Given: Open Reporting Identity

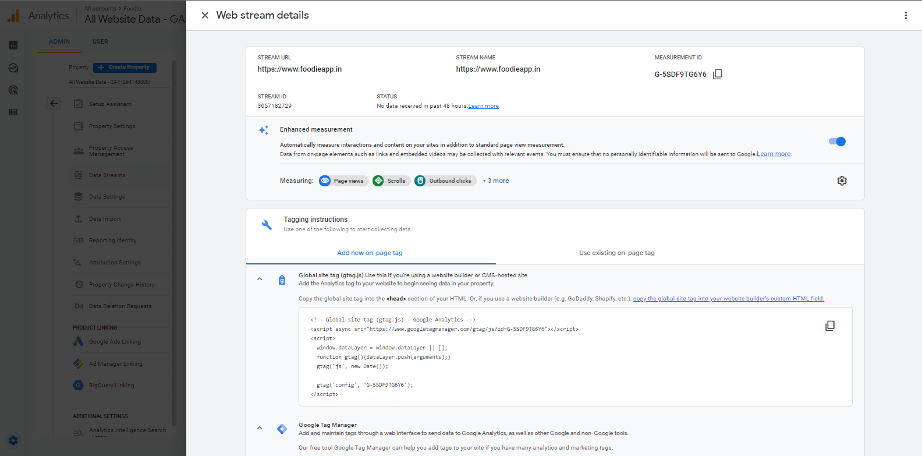Looking at the screenshot, I should click(112, 241).
